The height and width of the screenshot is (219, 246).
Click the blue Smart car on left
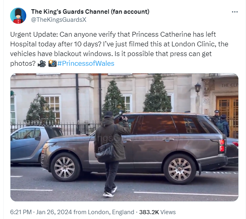point(27,142)
